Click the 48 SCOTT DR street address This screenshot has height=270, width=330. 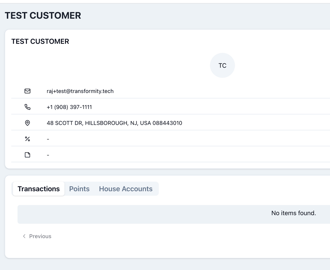pos(64,123)
